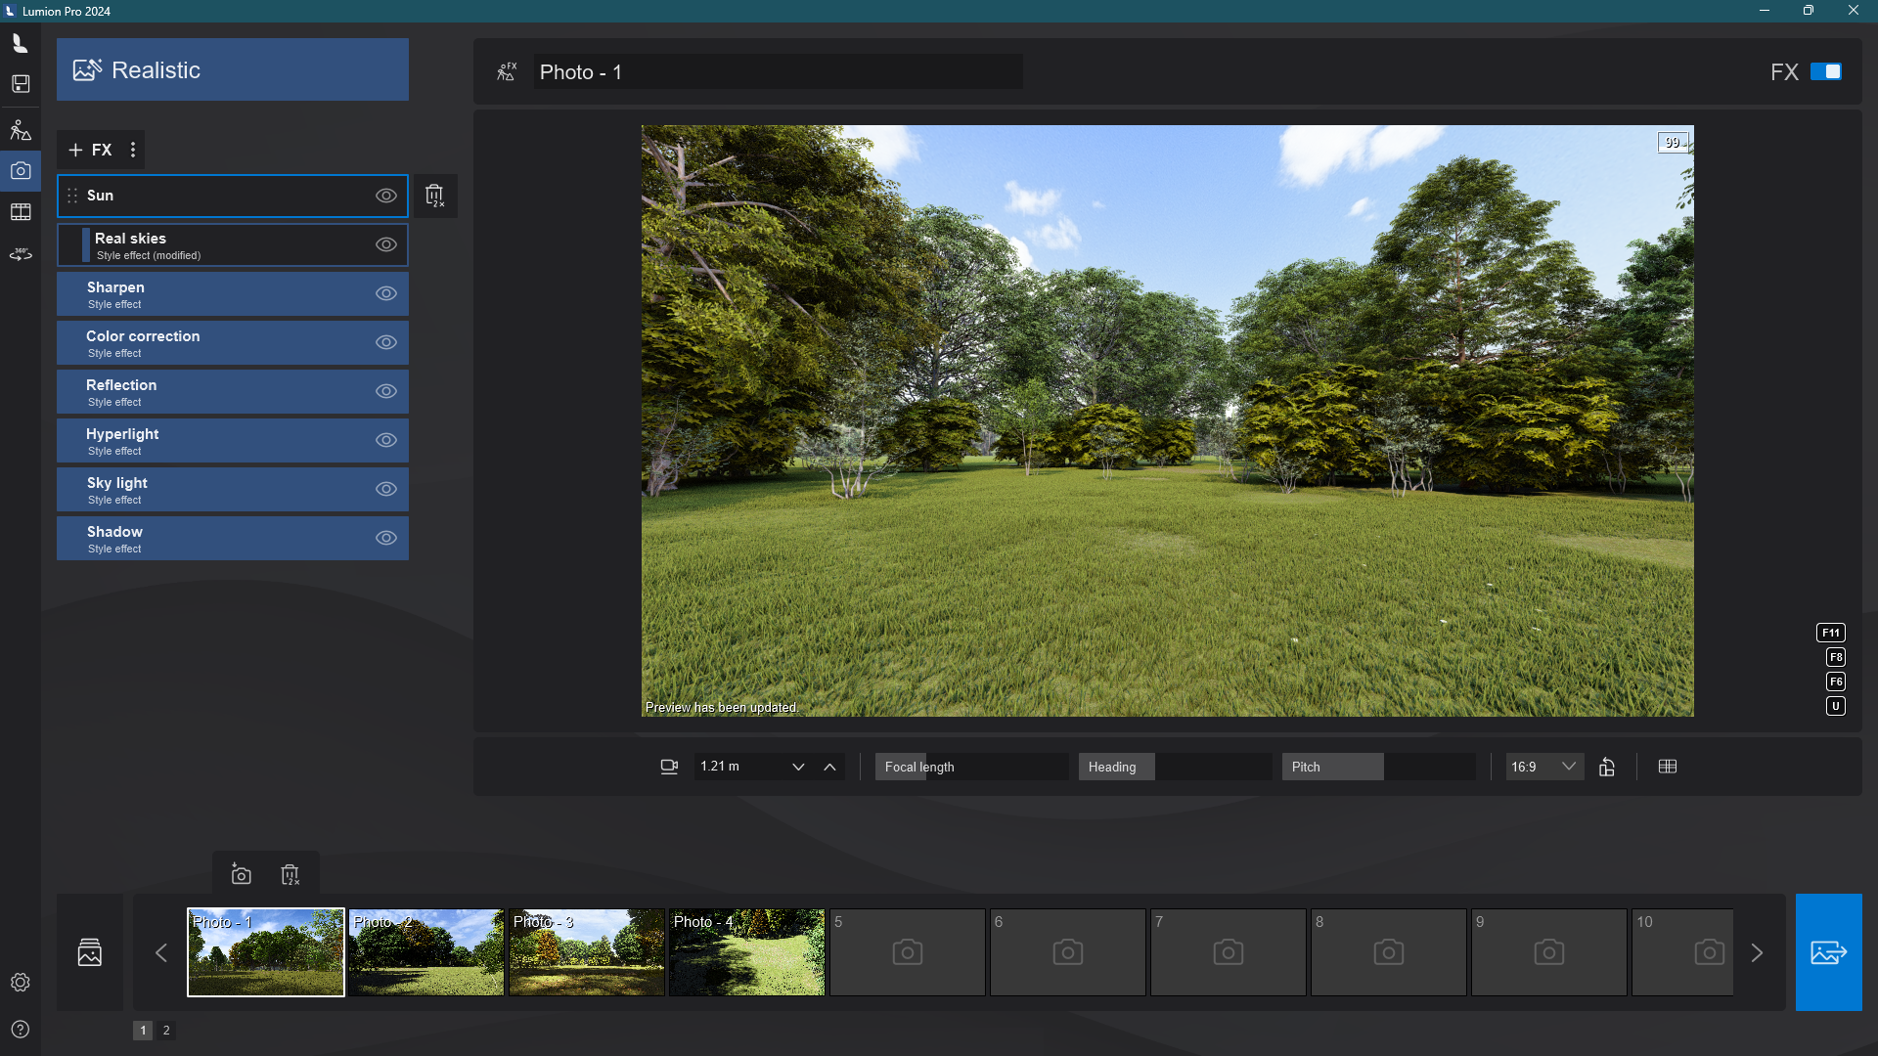This screenshot has height=1056, width=1878.
Task: Click the render photo blue button
Action: point(1828,952)
